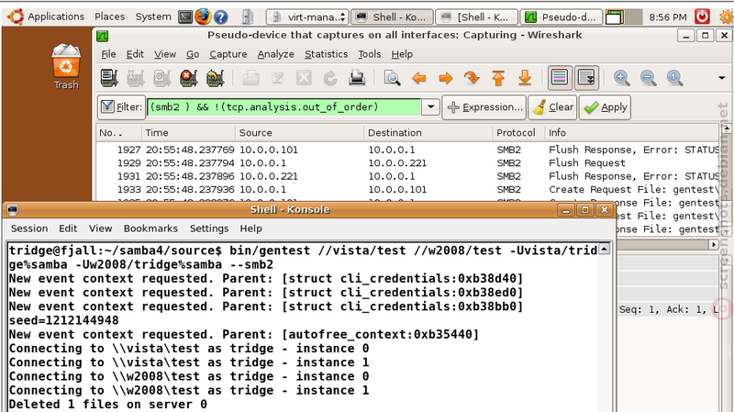Sort packets by Destination column
734x412 pixels.
point(428,133)
